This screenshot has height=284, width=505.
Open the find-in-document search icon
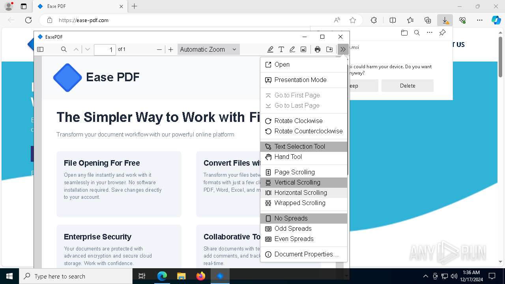64,49
